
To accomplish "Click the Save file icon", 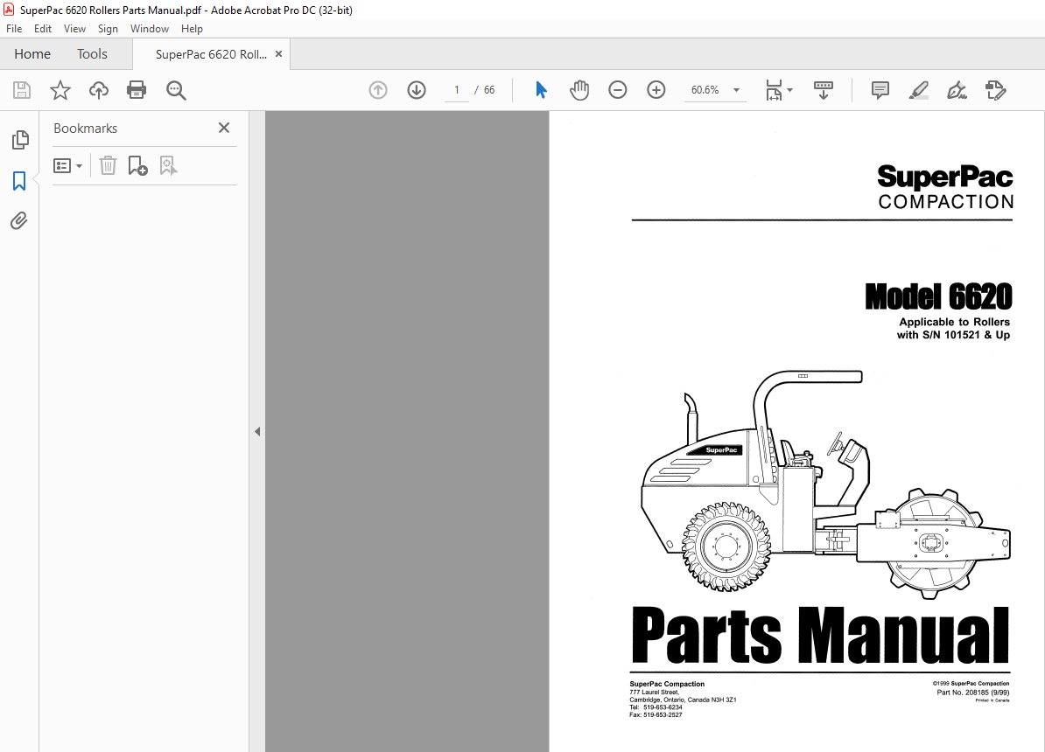I will [x=22, y=90].
